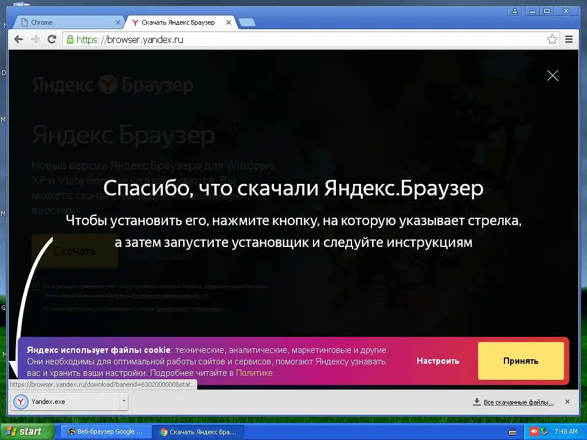The width and height of the screenshot is (587, 440).
Task: Click the Настроить cookie settings button
Action: tap(437, 361)
